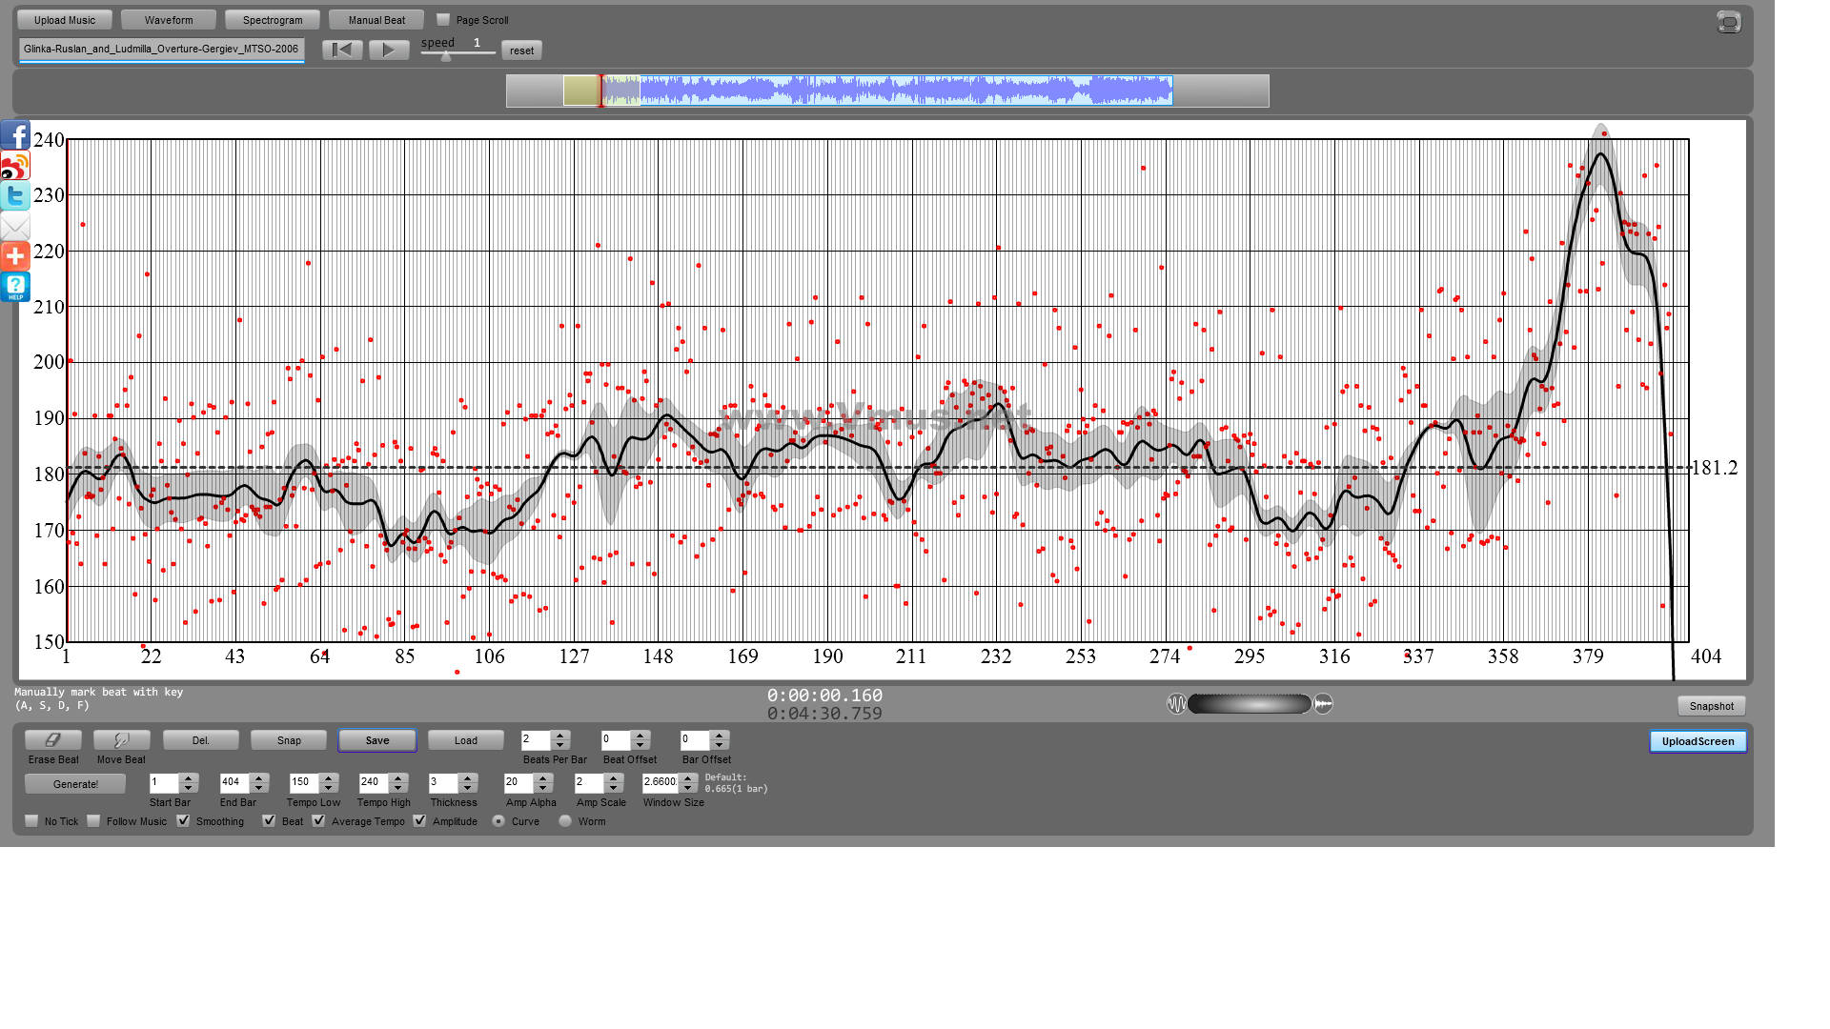This screenshot has width=1830, height=1029.
Task: Open the Help question-mark sidebar icon
Action: coord(15,286)
